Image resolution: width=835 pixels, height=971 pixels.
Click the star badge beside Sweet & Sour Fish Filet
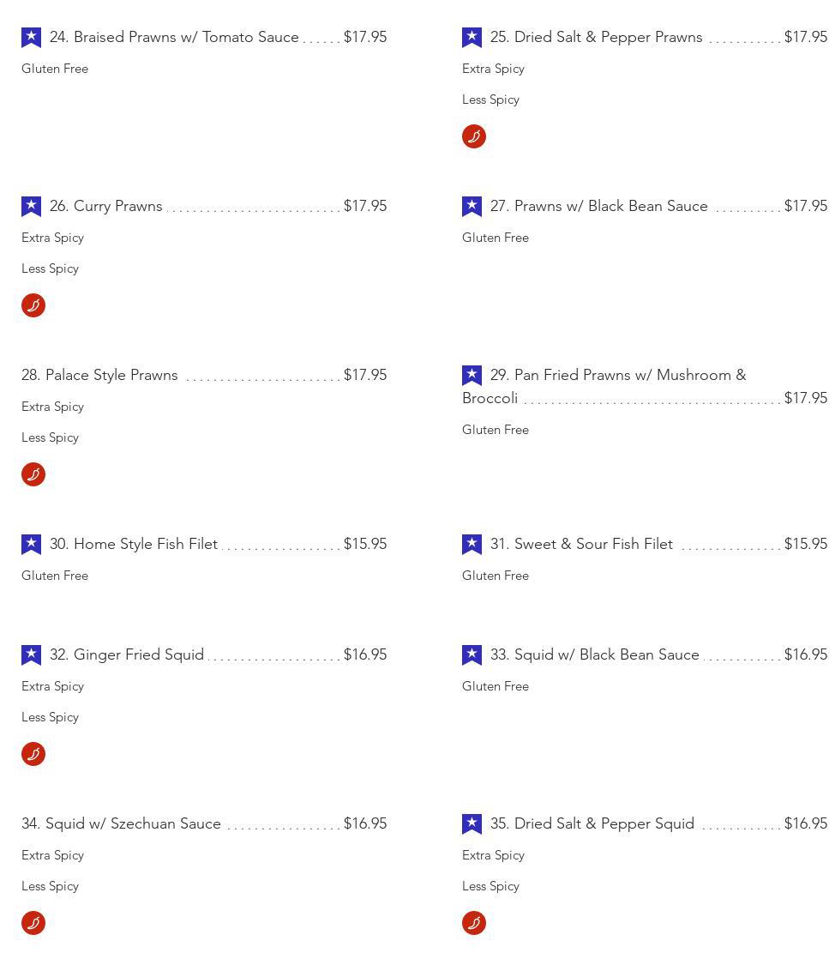click(x=472, y=544)
